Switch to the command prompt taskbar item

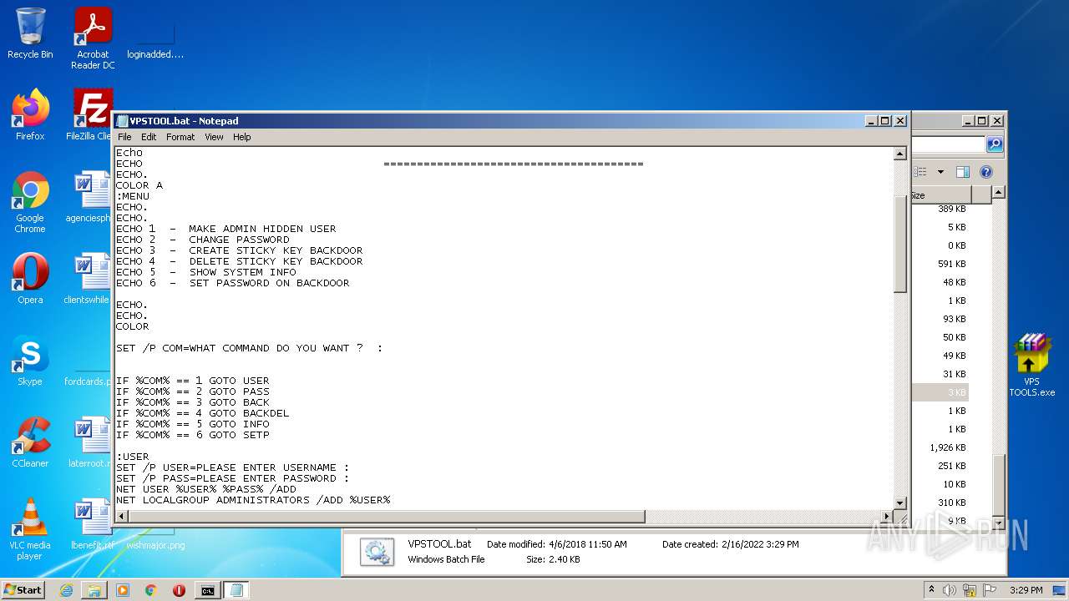207,590
